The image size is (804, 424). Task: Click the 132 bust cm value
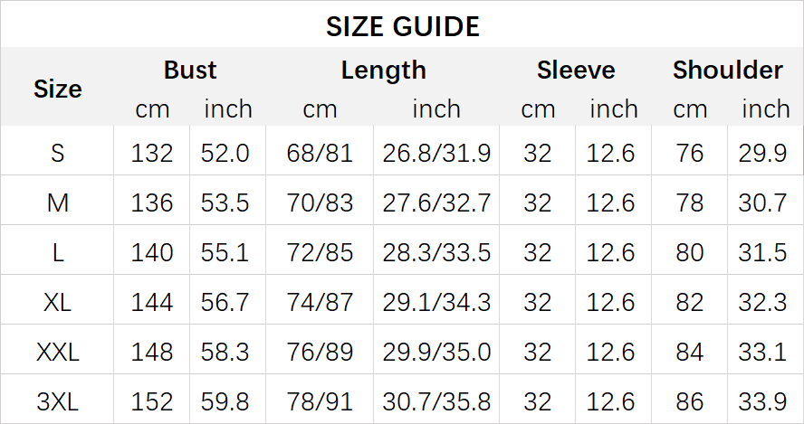(151, 153)
